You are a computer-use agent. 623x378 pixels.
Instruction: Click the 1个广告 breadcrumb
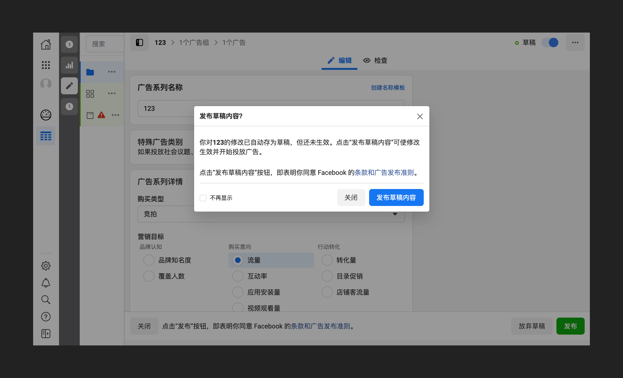(234, 42)
